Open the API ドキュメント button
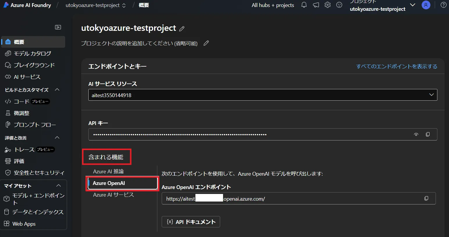 [191, 222]
